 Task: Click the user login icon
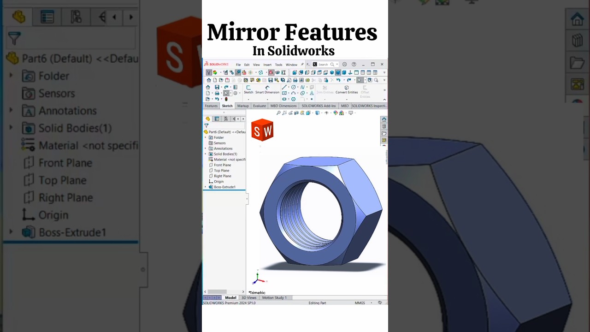344,64
